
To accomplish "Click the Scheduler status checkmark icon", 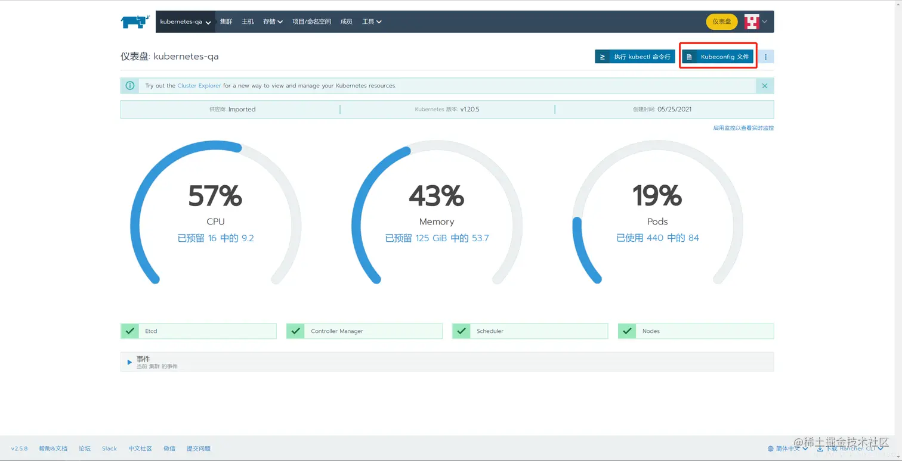I will pos(461,331).
